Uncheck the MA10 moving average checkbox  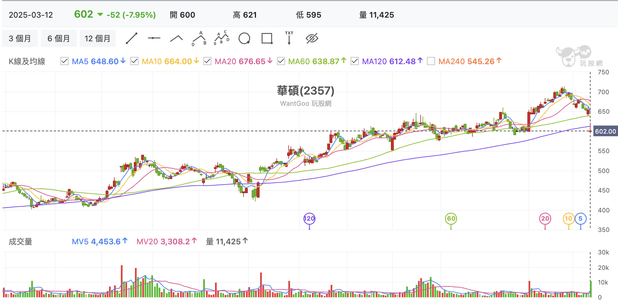point(134,61)
